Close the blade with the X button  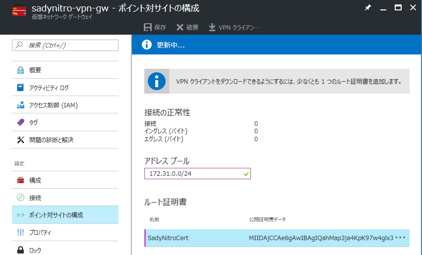(x=413, y=7)
